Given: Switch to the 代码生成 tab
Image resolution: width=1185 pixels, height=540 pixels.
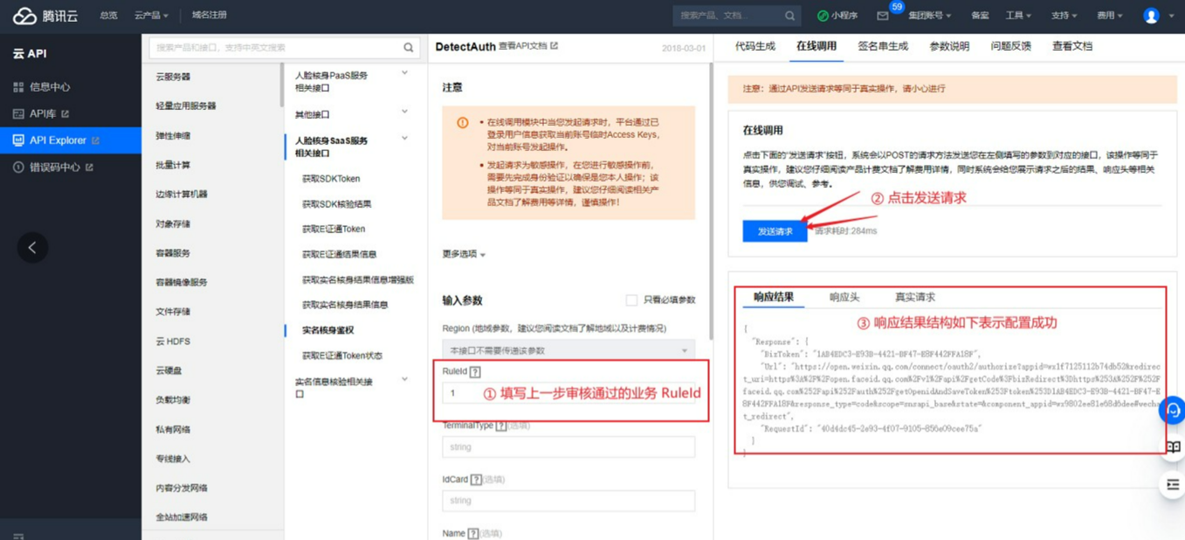Looking at the screenshot, I should pos(755,46).
